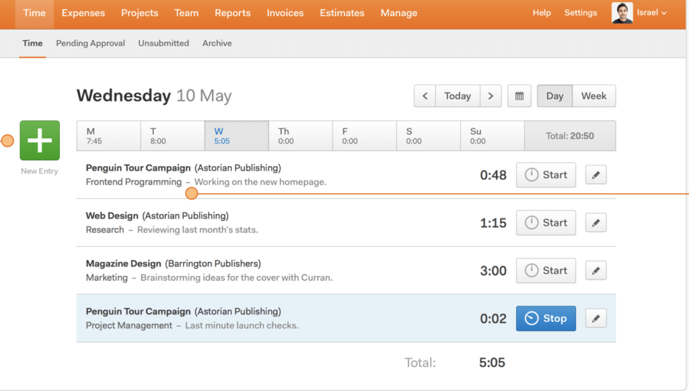Image resolution: width=689 pixels, height=391 pixels.
Task: Stop the running Project Management timer
Action: pos(546,318)
